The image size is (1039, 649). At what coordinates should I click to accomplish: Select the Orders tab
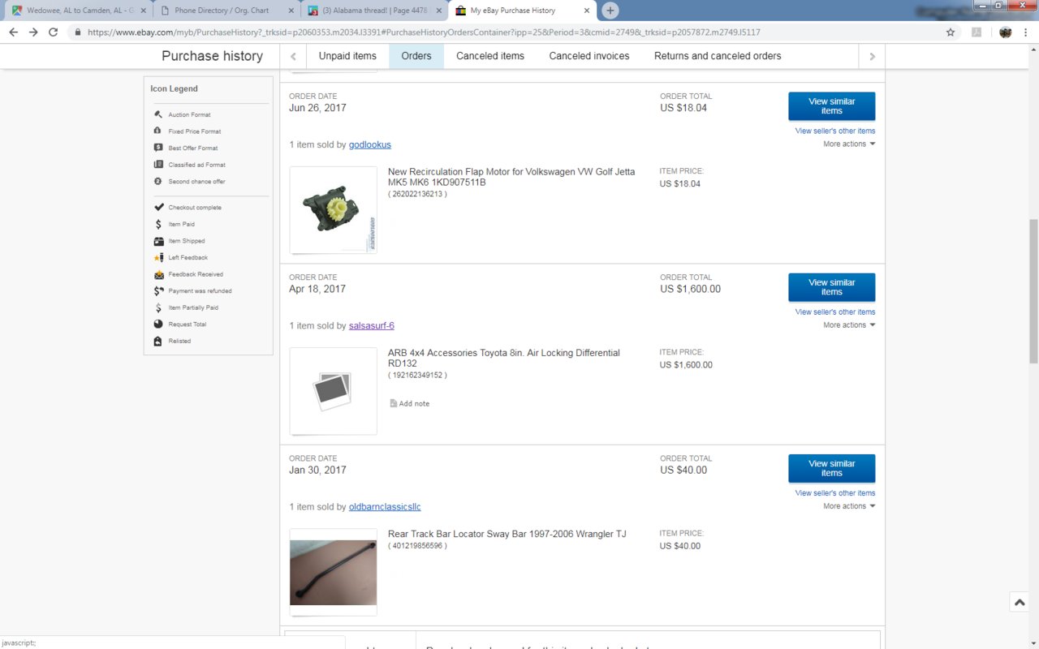click(x=416, y=56)
